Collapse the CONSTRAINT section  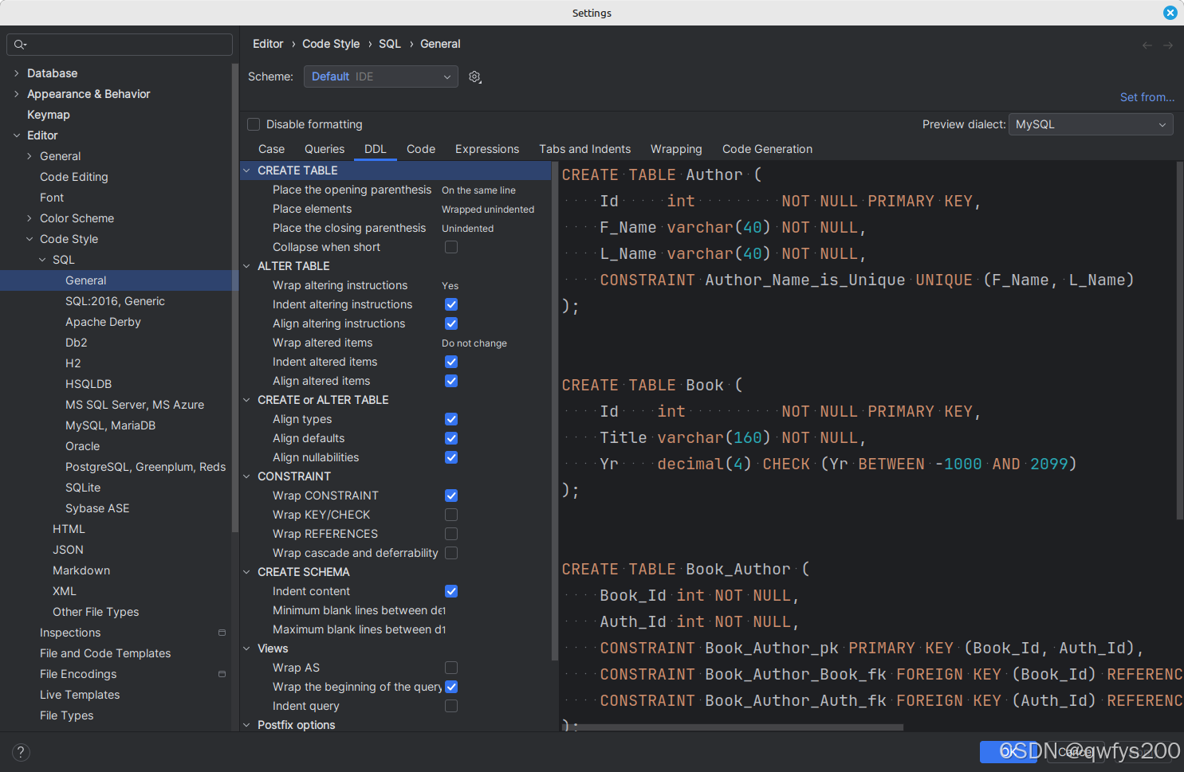(247, 476)
